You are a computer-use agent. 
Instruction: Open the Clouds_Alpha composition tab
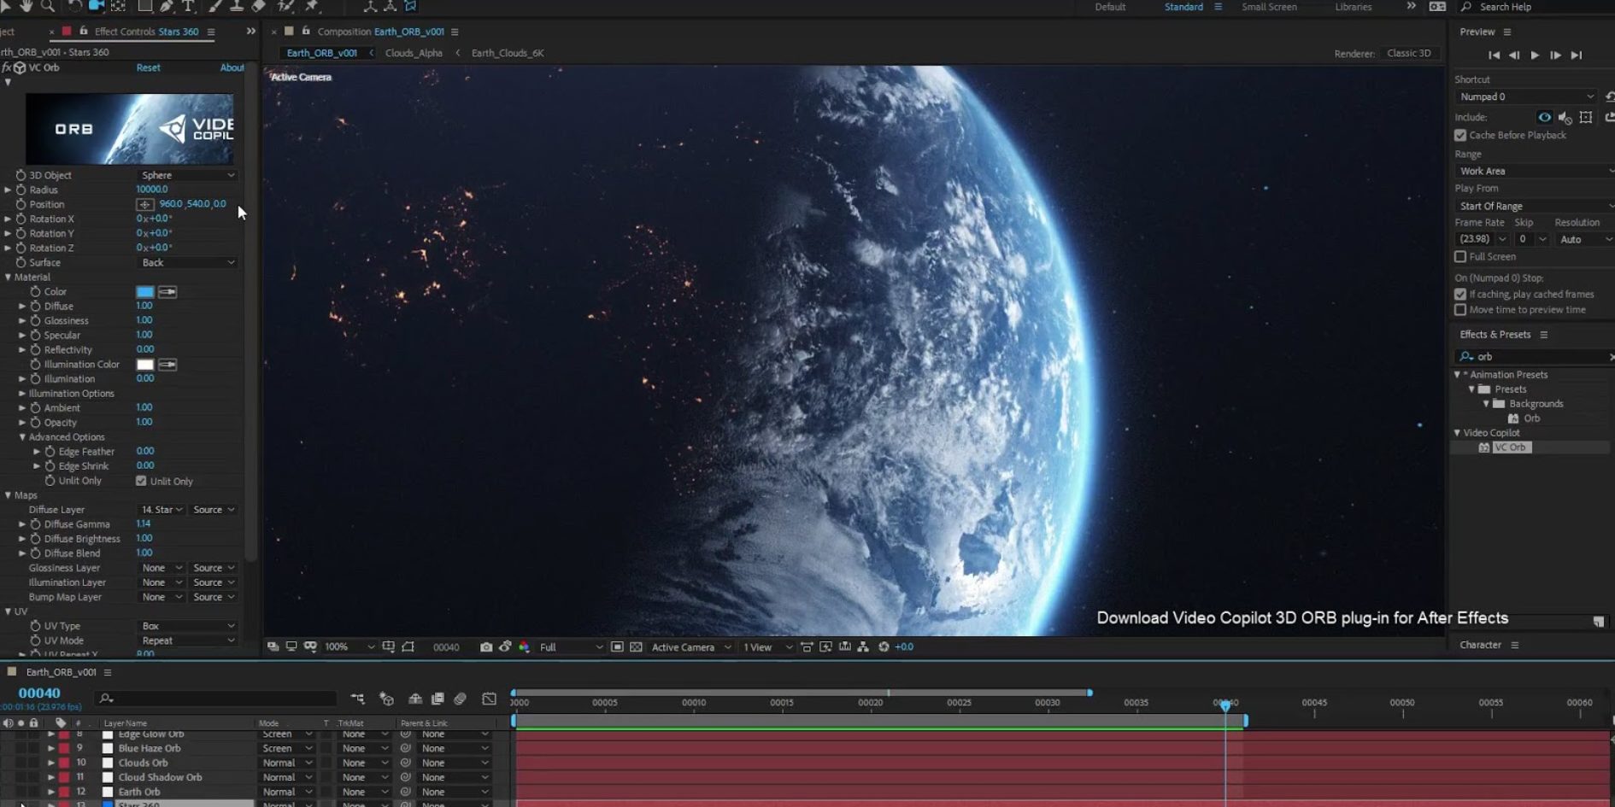(x=414, y=53)
